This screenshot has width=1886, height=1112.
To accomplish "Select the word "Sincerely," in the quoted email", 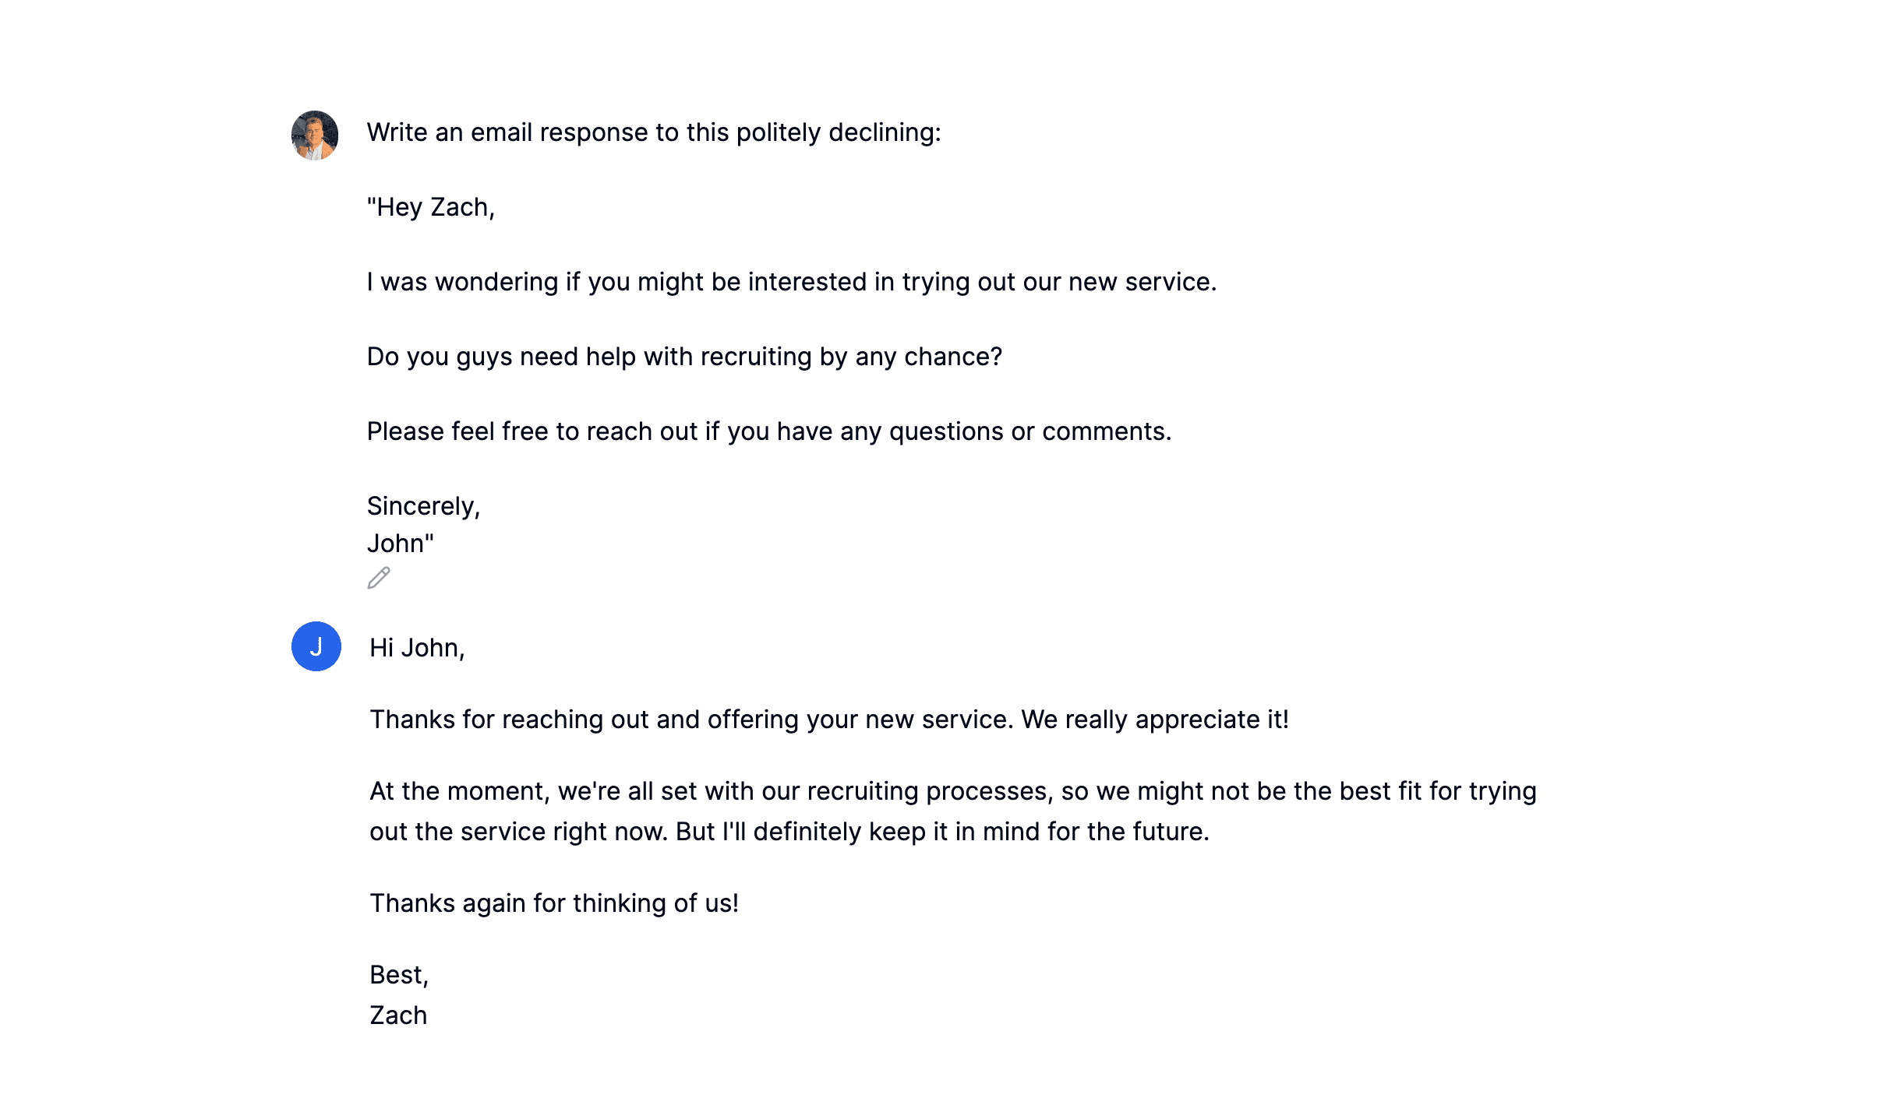I will coord(425,505).
